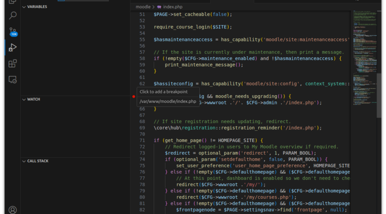The image size is (386, 214).
Task: Click '$frontpagenode' variable on line 82
Action: pyautogui.click(x=196, y=210)
